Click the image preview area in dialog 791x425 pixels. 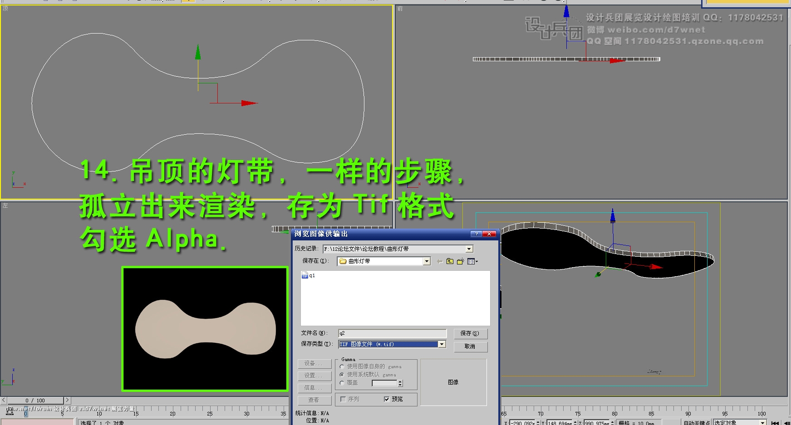453,382
